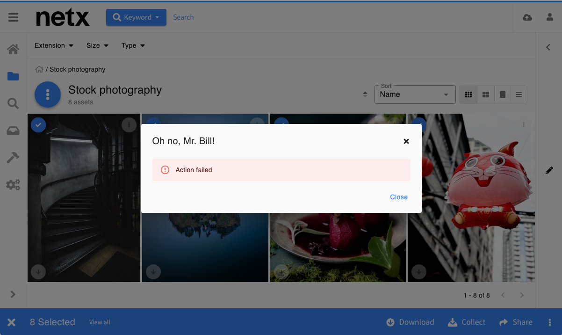The height and width of the screenshot is (335, 562).
Task: Click the Stock photography folder heading
Action: point(115,90)
